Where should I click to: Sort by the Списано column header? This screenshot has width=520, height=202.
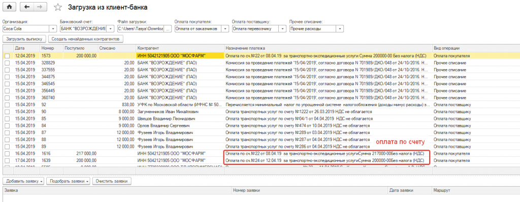117,48
